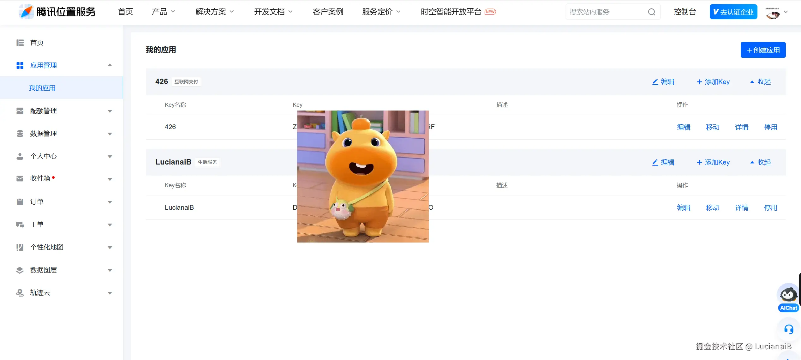Disable the 426 key via 停用

(770, 127)
